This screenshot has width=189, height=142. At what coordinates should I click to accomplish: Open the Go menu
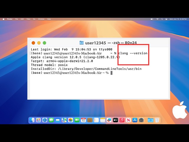coord(34,19)
